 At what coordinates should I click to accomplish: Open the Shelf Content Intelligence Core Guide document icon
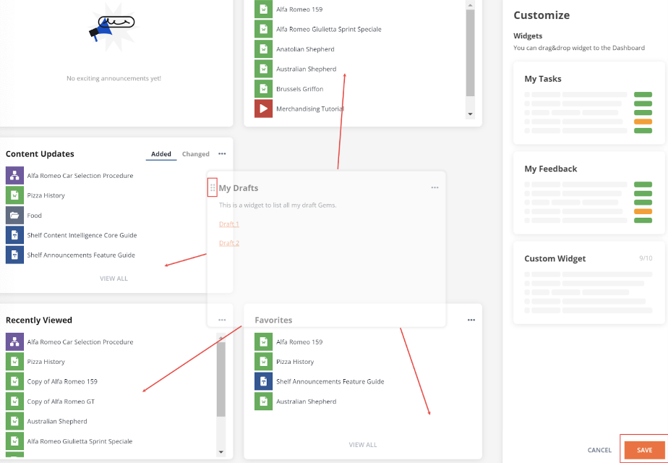[x=14, y=234]
